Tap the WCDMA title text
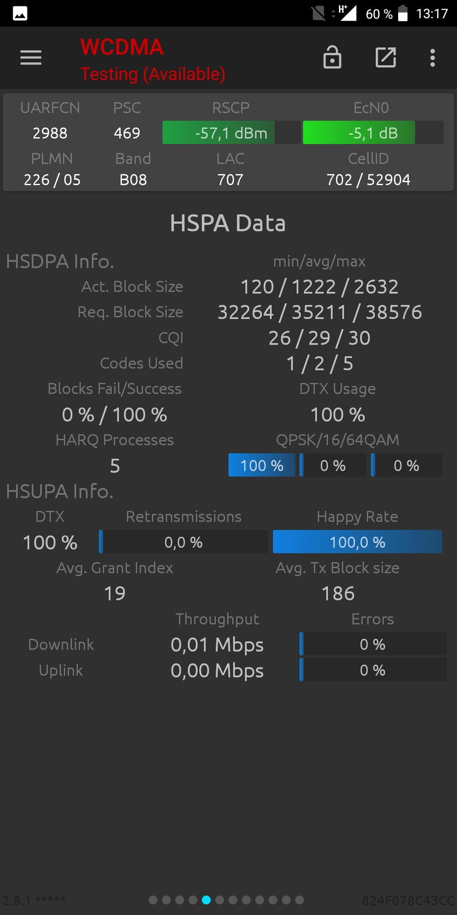Image resolution: width=457 pixels, height=915 pixels. pyautogui.click(x=122, y=47)
